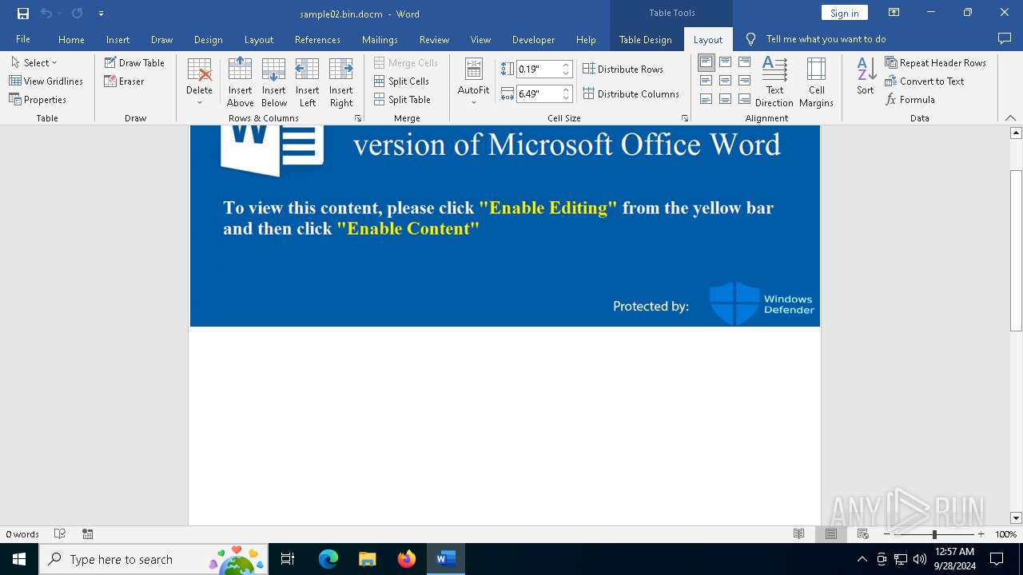1023x575 pixels.
Task: Open Cell Margins
Action: coord(816,82)
